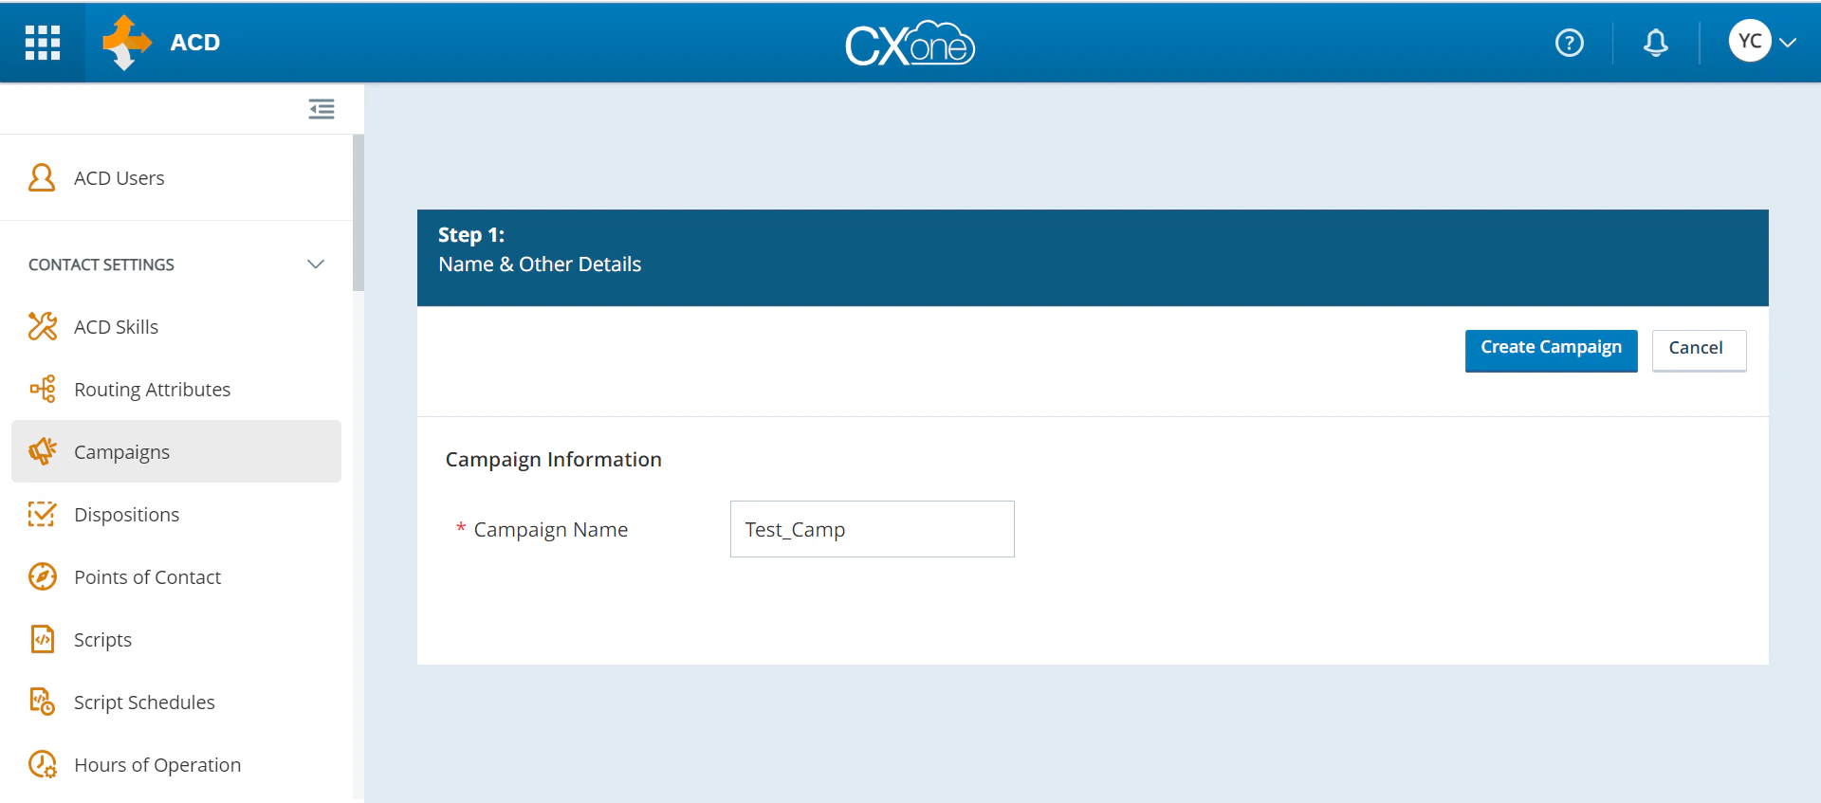This screenshot has height=803, width=1821.
Task: Click the ACD arrows logo icon
Action: click(126, 43)
